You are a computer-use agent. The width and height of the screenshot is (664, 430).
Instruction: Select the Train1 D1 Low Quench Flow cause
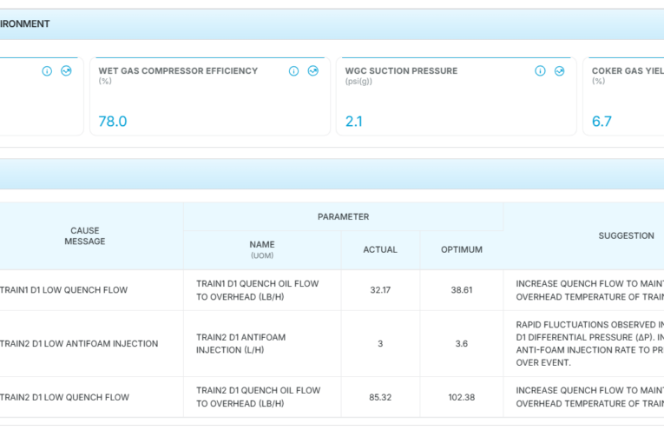pos(63,290)
